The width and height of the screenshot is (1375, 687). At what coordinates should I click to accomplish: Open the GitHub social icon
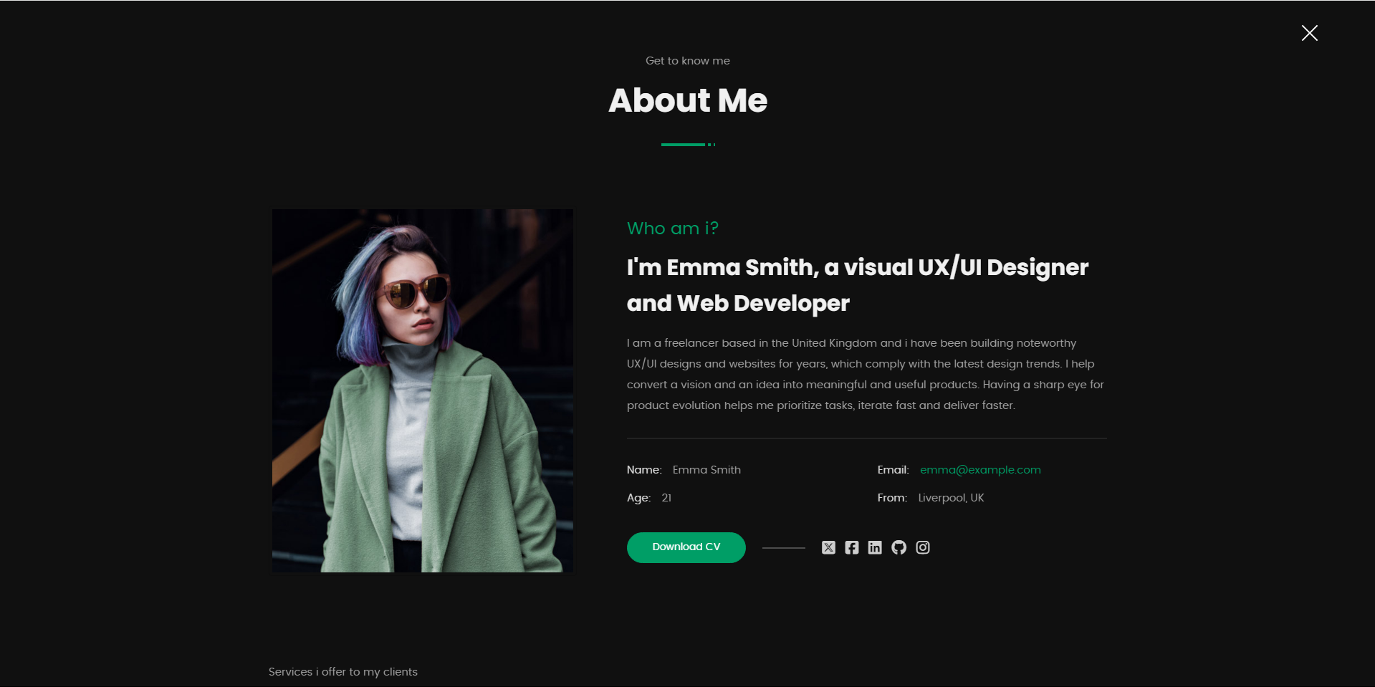click(x=899, y=547)
